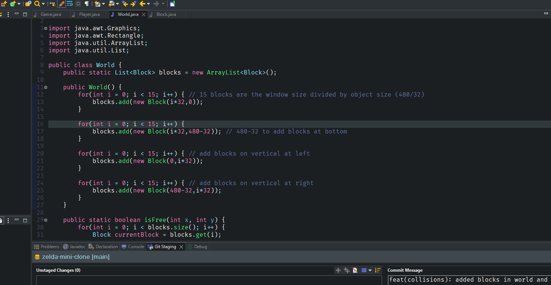The width and height of the screenshot is (551, 285).
Task: Close the Git Staging view tab
Action: (181, 247)
